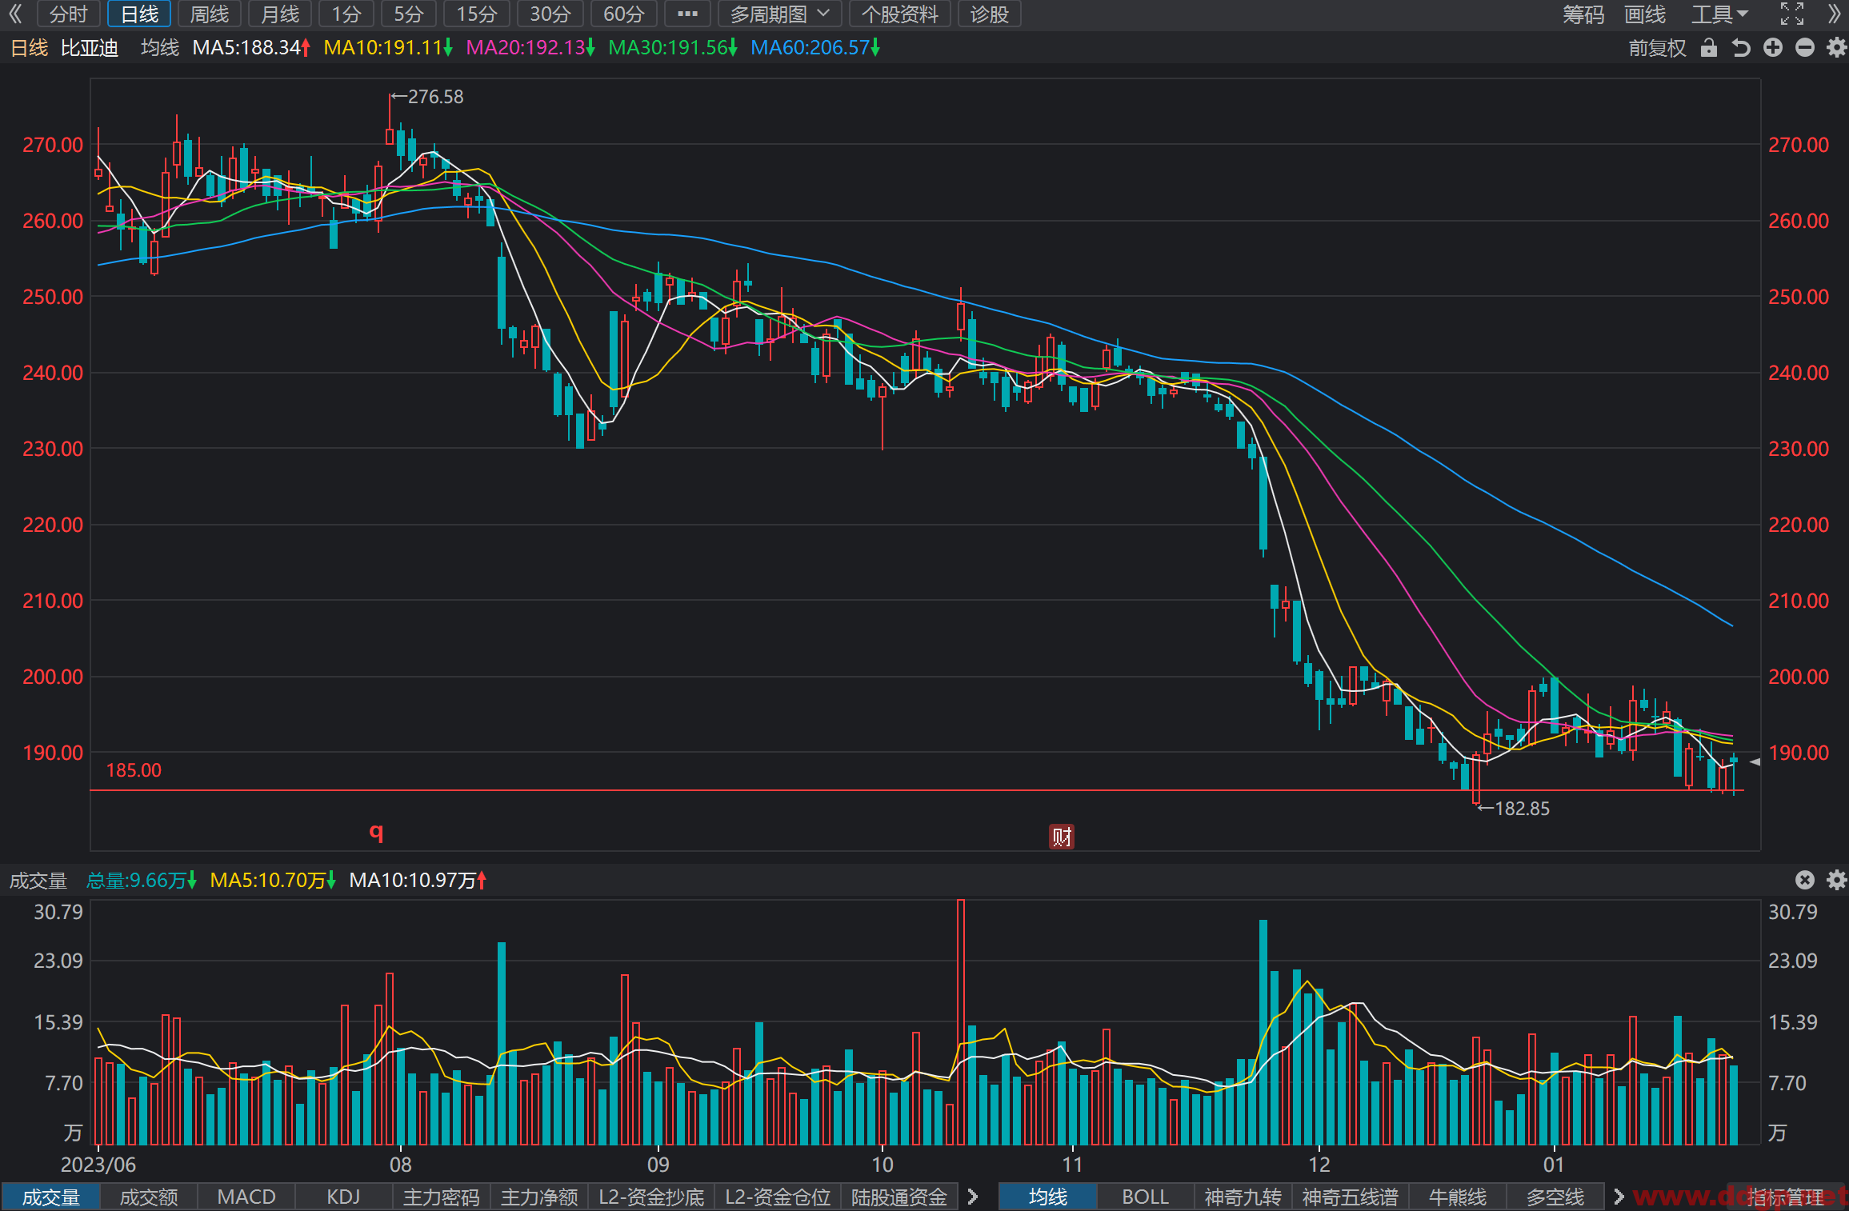This screenshot has width=1849, height=1211.
Task: Select the 主力净额 indicator
Action: pos(539,1197)
